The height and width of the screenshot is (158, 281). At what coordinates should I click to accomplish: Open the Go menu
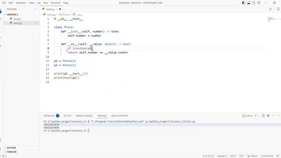tap(39, 3)
